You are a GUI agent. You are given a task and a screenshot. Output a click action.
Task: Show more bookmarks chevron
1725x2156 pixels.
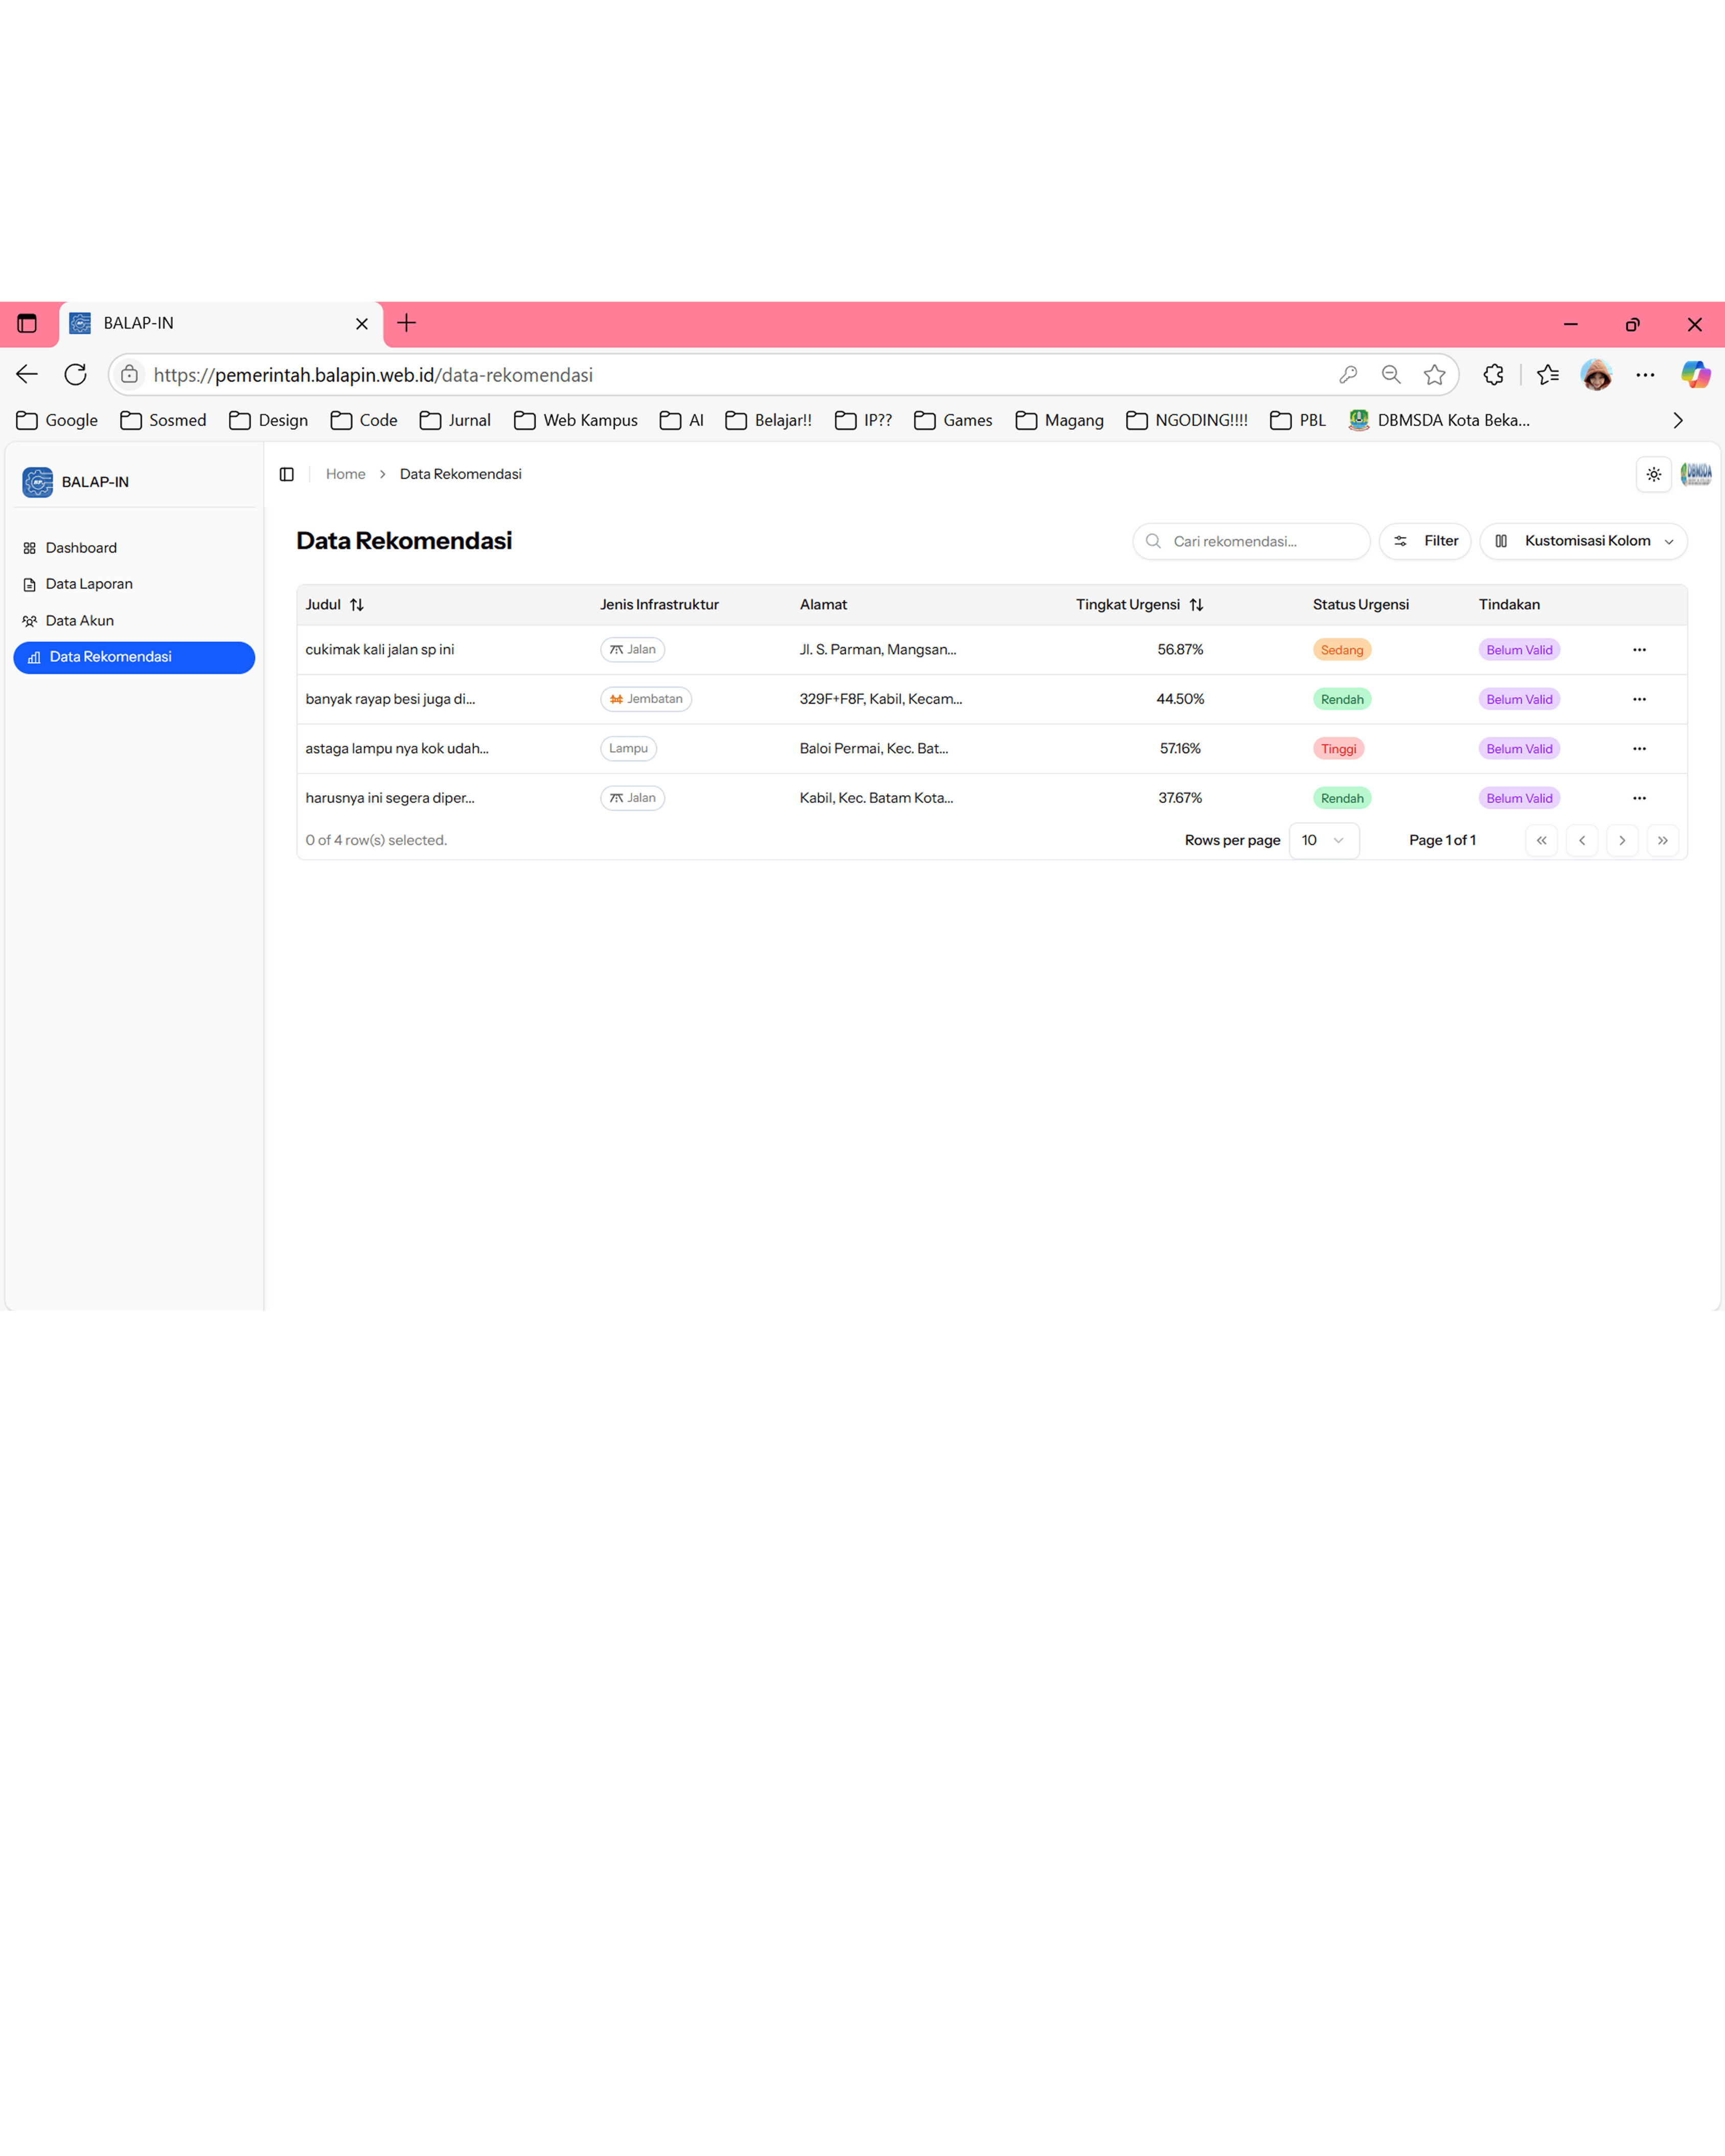click(x=1678, y=421)
